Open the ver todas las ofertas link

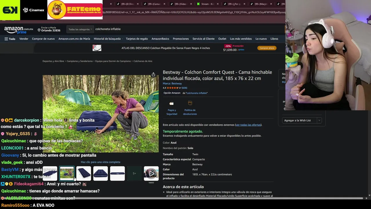pos(248,125)
